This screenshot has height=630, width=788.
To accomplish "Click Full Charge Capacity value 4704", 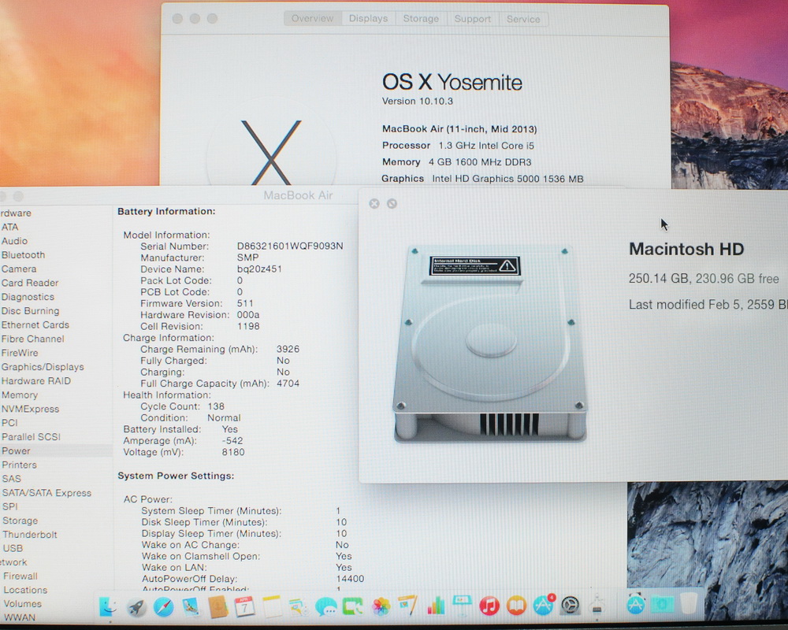I will click(288, 384).
